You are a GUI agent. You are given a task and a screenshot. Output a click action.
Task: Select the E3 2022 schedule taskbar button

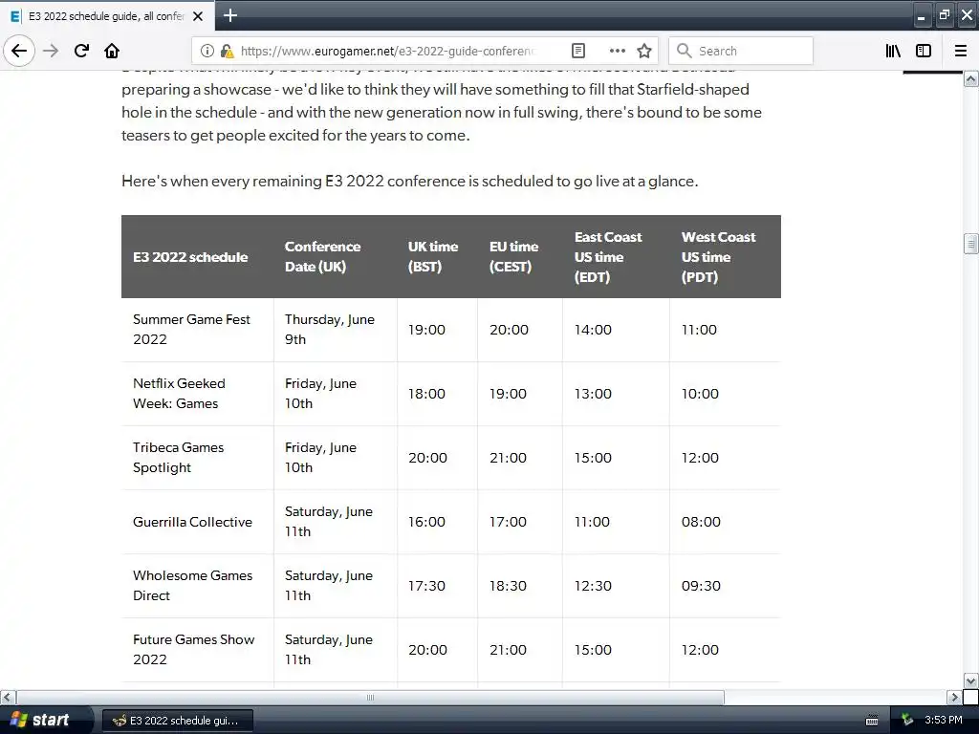point(178,721)
